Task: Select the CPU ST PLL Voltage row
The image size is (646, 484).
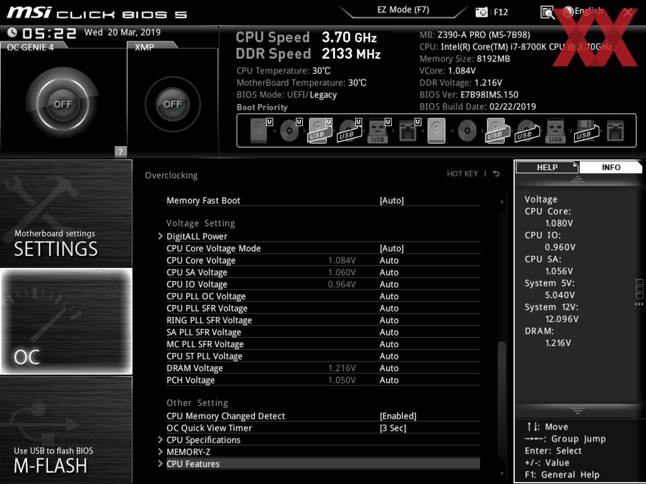Action: [323, 356]
